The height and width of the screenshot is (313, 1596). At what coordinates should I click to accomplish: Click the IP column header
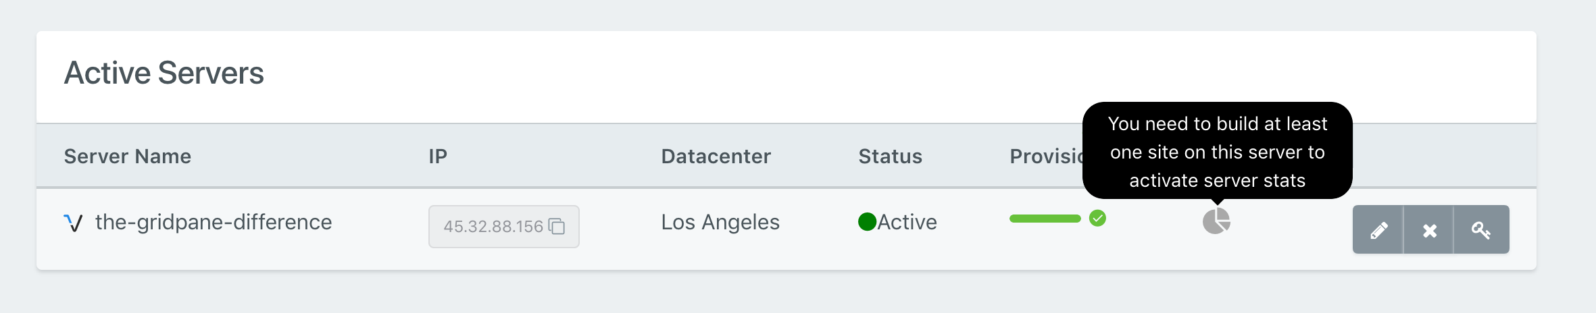(x=438, y=156)
